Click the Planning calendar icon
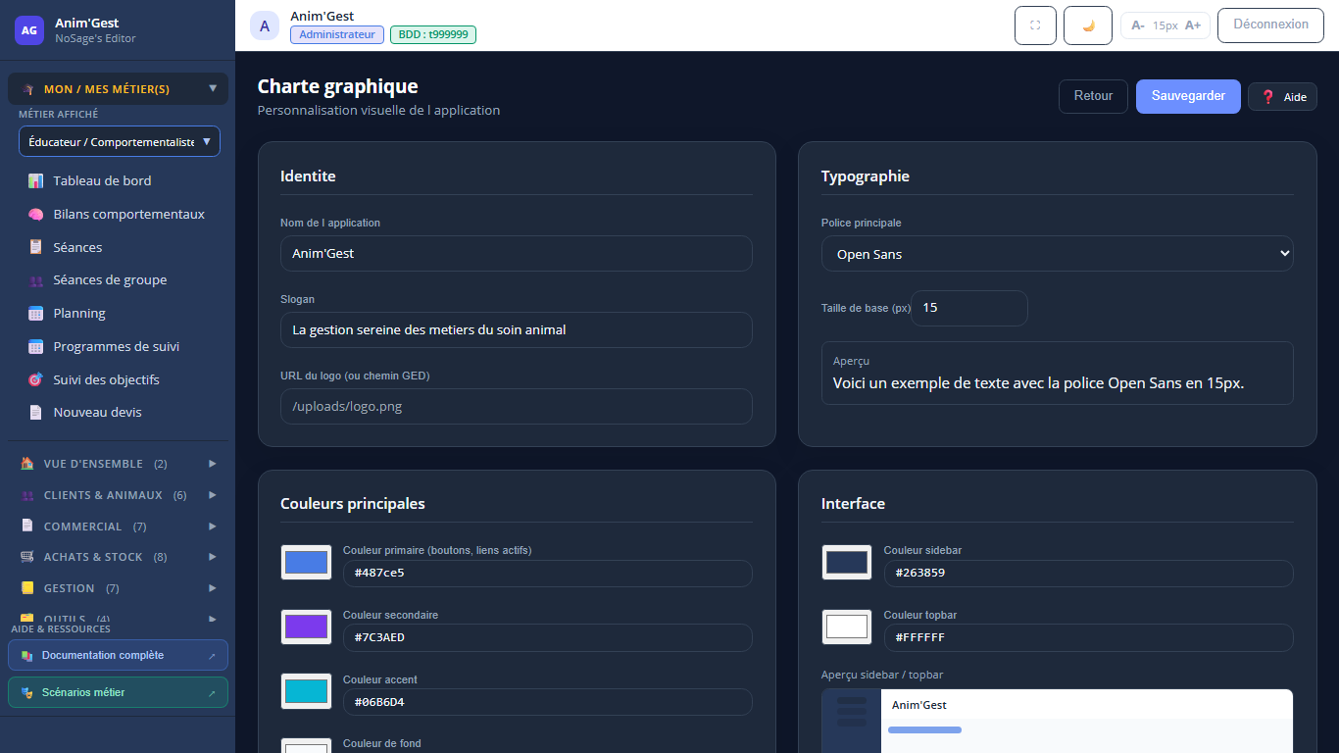The image size is (1339, 753). point(35,314)
